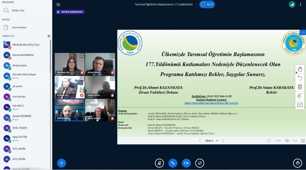Fullscreen Mevlüde Ale... webcam

pyautogui.click(x=82, y=56)
